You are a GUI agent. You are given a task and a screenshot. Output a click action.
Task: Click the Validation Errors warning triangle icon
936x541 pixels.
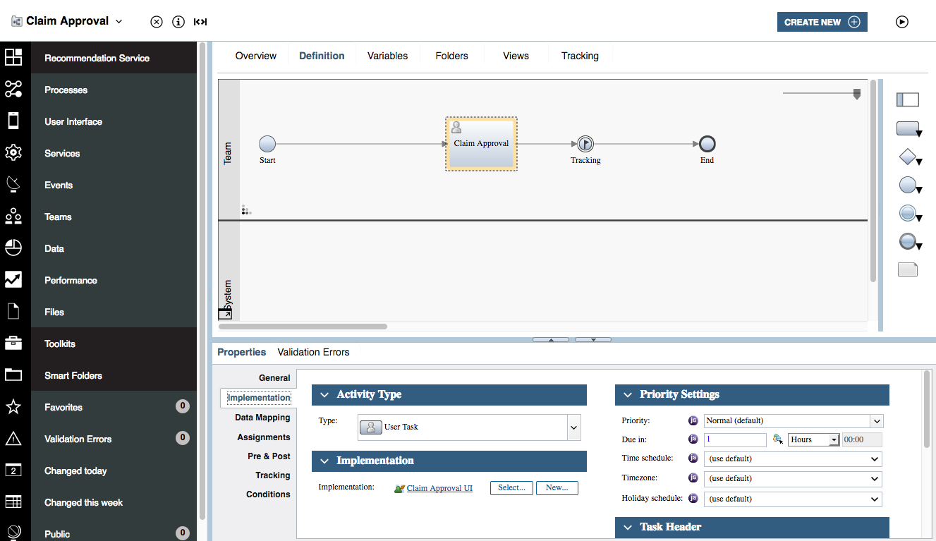click(x=13, y=438)
